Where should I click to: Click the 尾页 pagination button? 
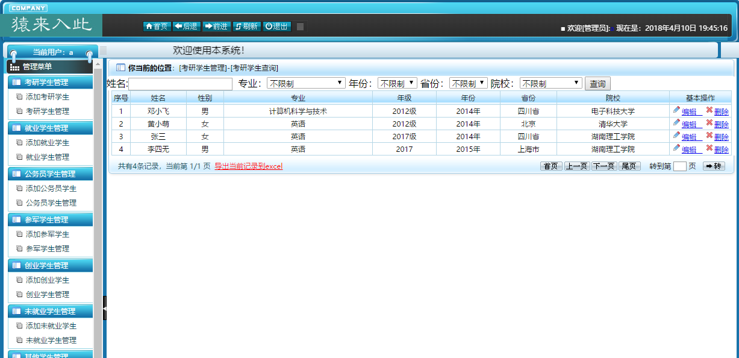[x=630, y=166]
